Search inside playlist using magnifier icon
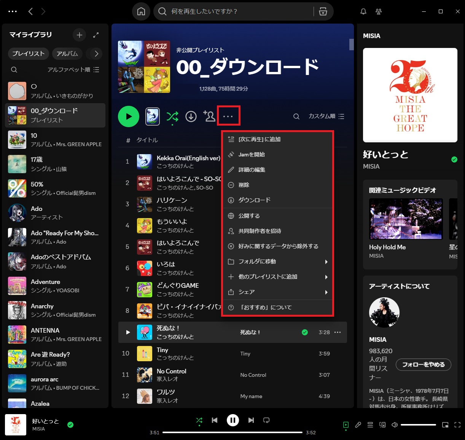Screen dimensions: 465x440 [x=296, y=116]
